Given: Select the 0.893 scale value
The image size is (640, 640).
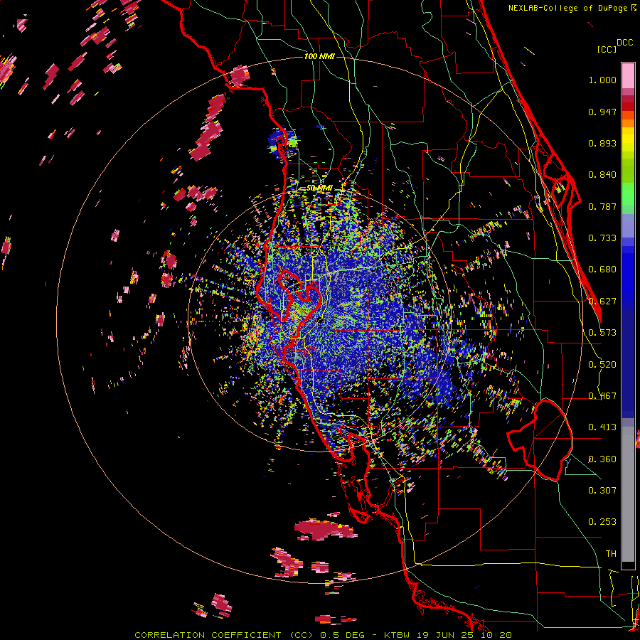Looking at the screenshot, I should [602, 143].
